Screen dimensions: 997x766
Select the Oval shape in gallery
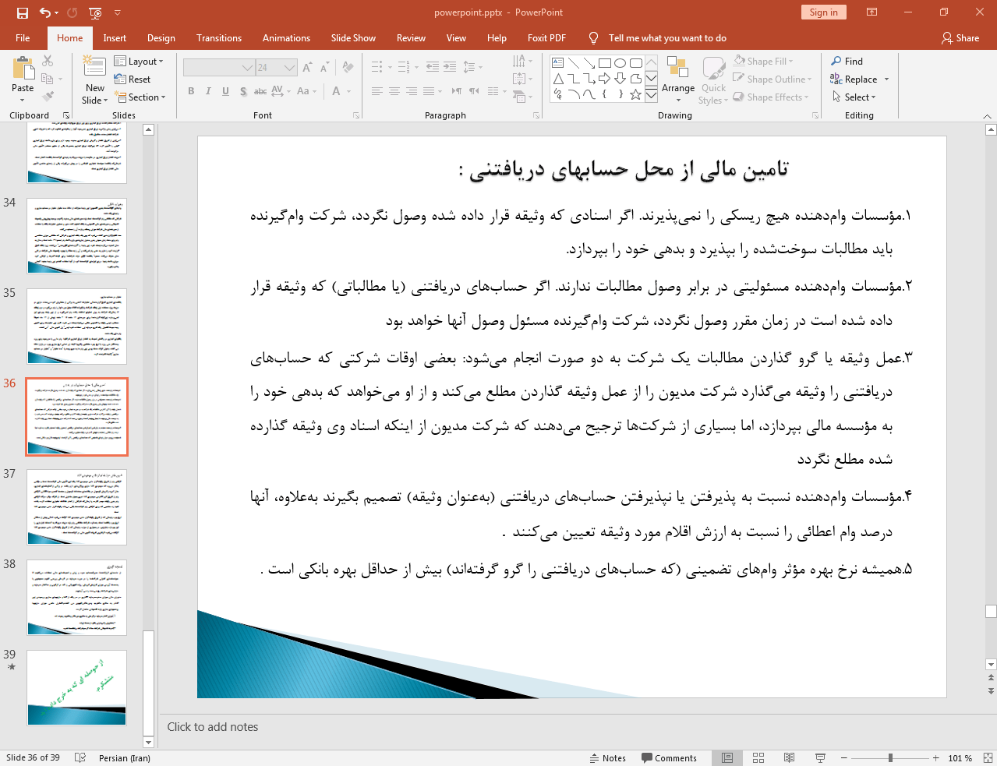[x=620, y=63]
